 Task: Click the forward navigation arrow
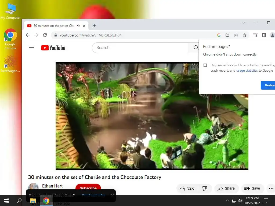(x=36, y=35)
